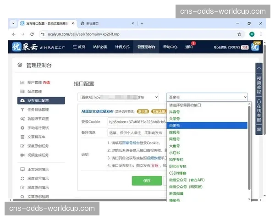
Task: Choose 网易号 from the interface list
Action: pos(207,139)
